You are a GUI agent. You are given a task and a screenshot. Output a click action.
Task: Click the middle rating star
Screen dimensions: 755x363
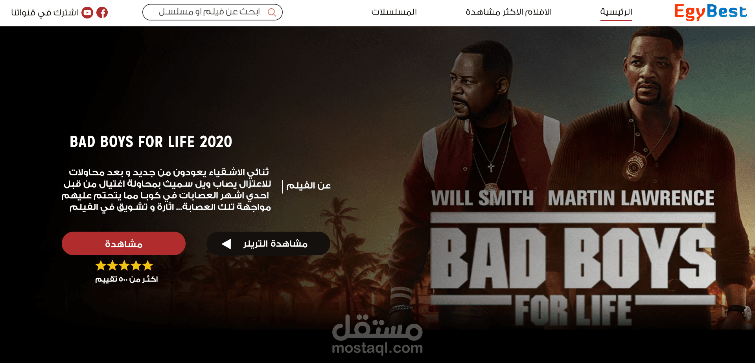pyautogui.click(x=124, y=265)
